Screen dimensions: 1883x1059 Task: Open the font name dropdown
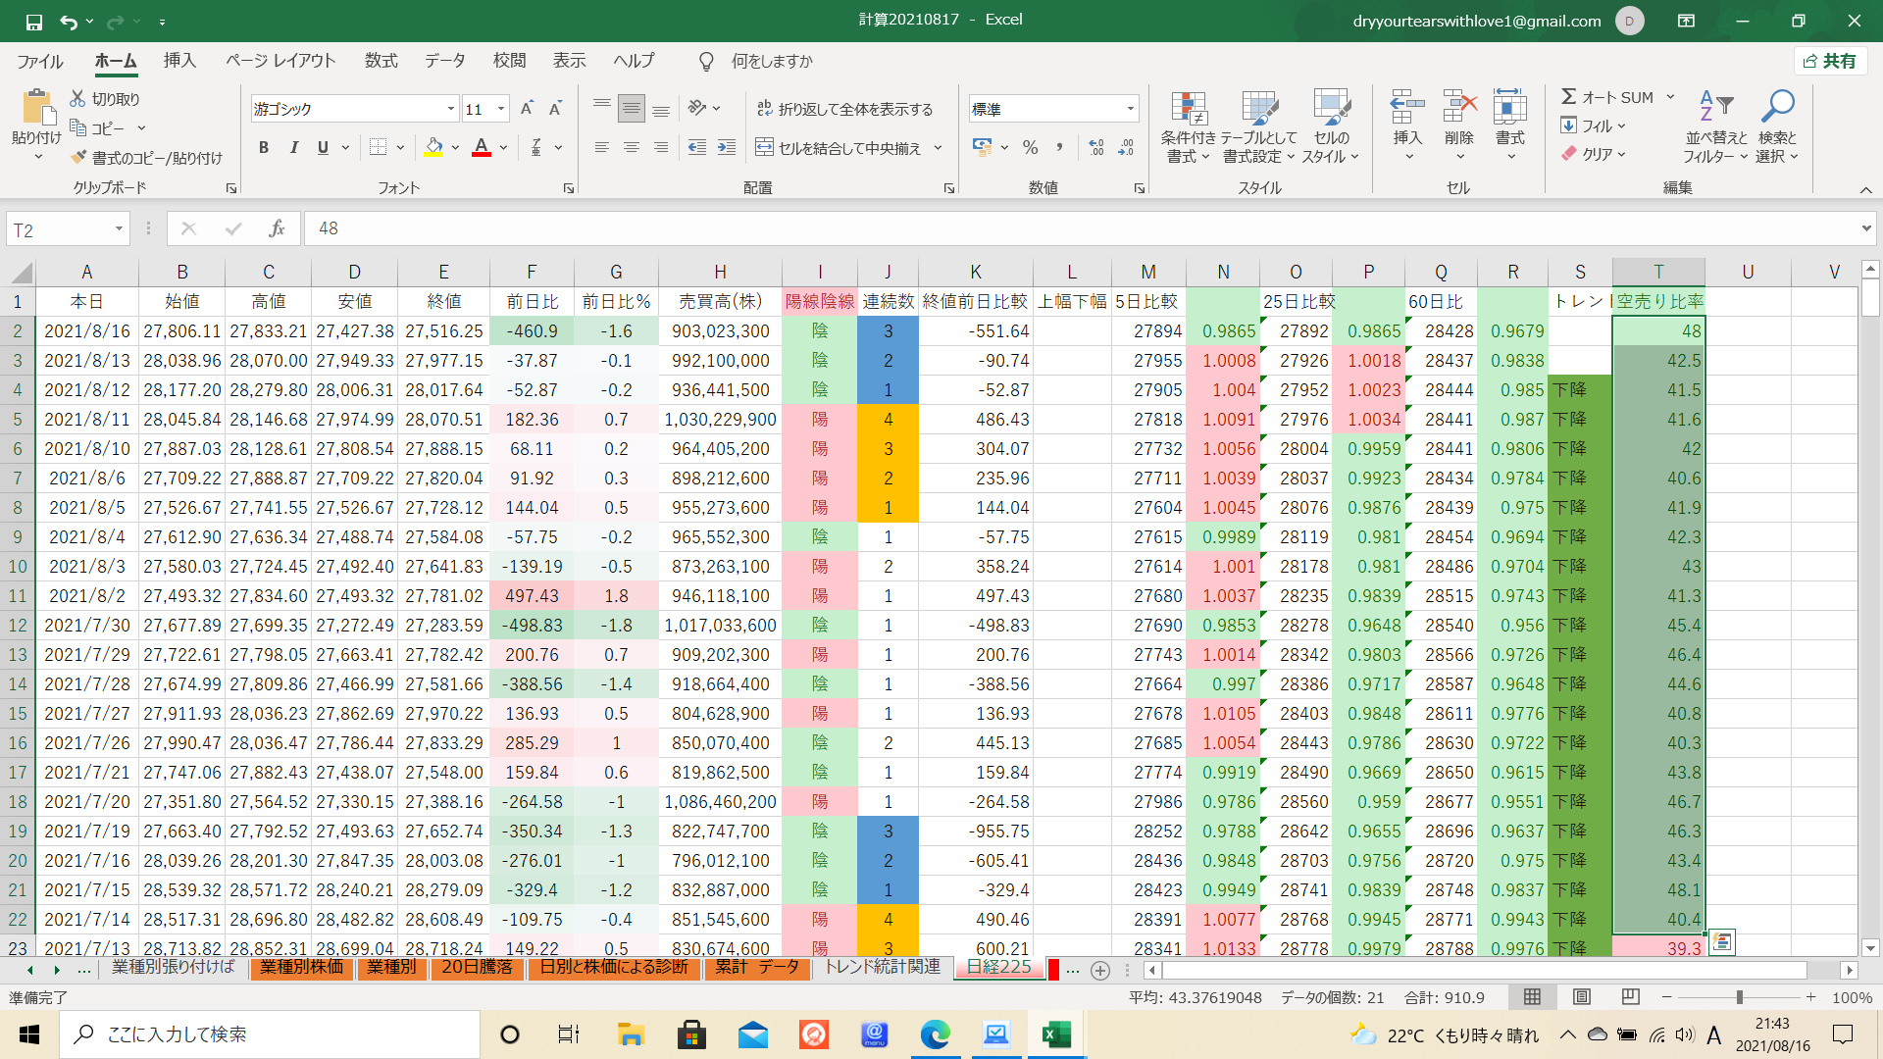pyautogui.click(x=450, y=109)
